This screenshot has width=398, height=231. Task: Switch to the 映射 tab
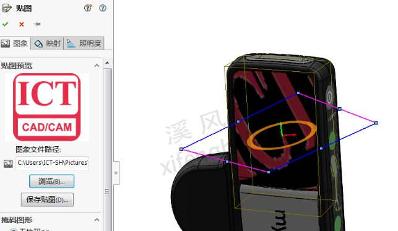pos(47,43)
